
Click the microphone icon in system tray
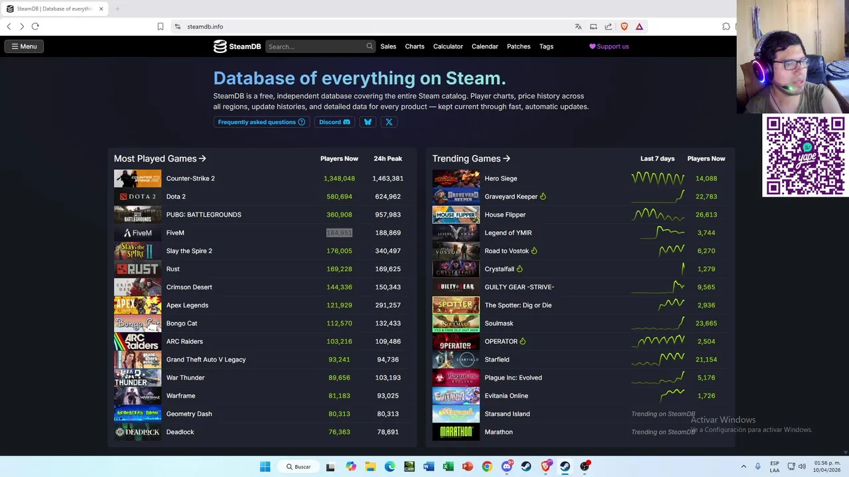point(757,466)
